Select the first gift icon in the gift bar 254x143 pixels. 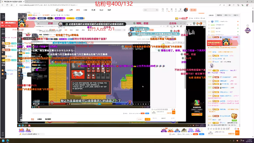pos(164,130)
